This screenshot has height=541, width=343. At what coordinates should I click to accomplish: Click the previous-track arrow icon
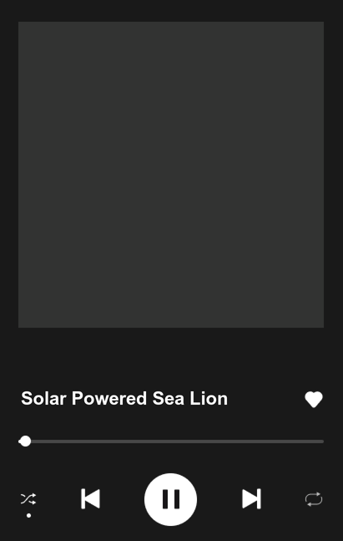pyautogui.click(x=91, y=499)
